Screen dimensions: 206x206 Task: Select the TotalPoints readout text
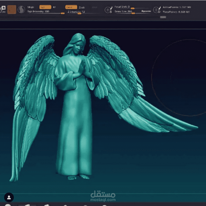pyautogui.click(x=176, y=12)
